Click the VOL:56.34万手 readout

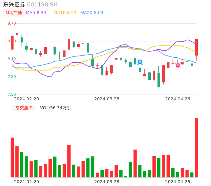[x=55, y=108]
